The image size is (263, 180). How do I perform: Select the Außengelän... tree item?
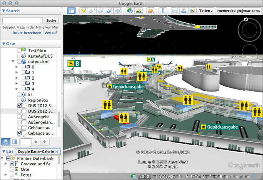(x=41, y=122)
